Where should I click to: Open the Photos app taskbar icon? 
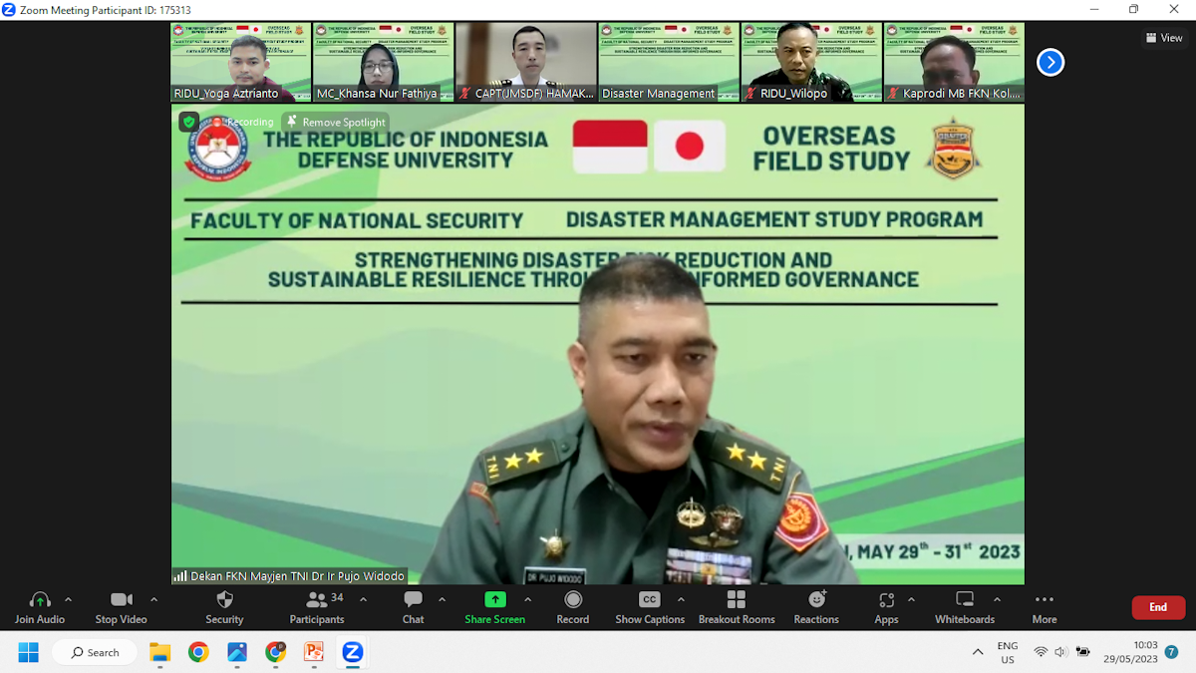pyautogui.click(x=237, y=652)
